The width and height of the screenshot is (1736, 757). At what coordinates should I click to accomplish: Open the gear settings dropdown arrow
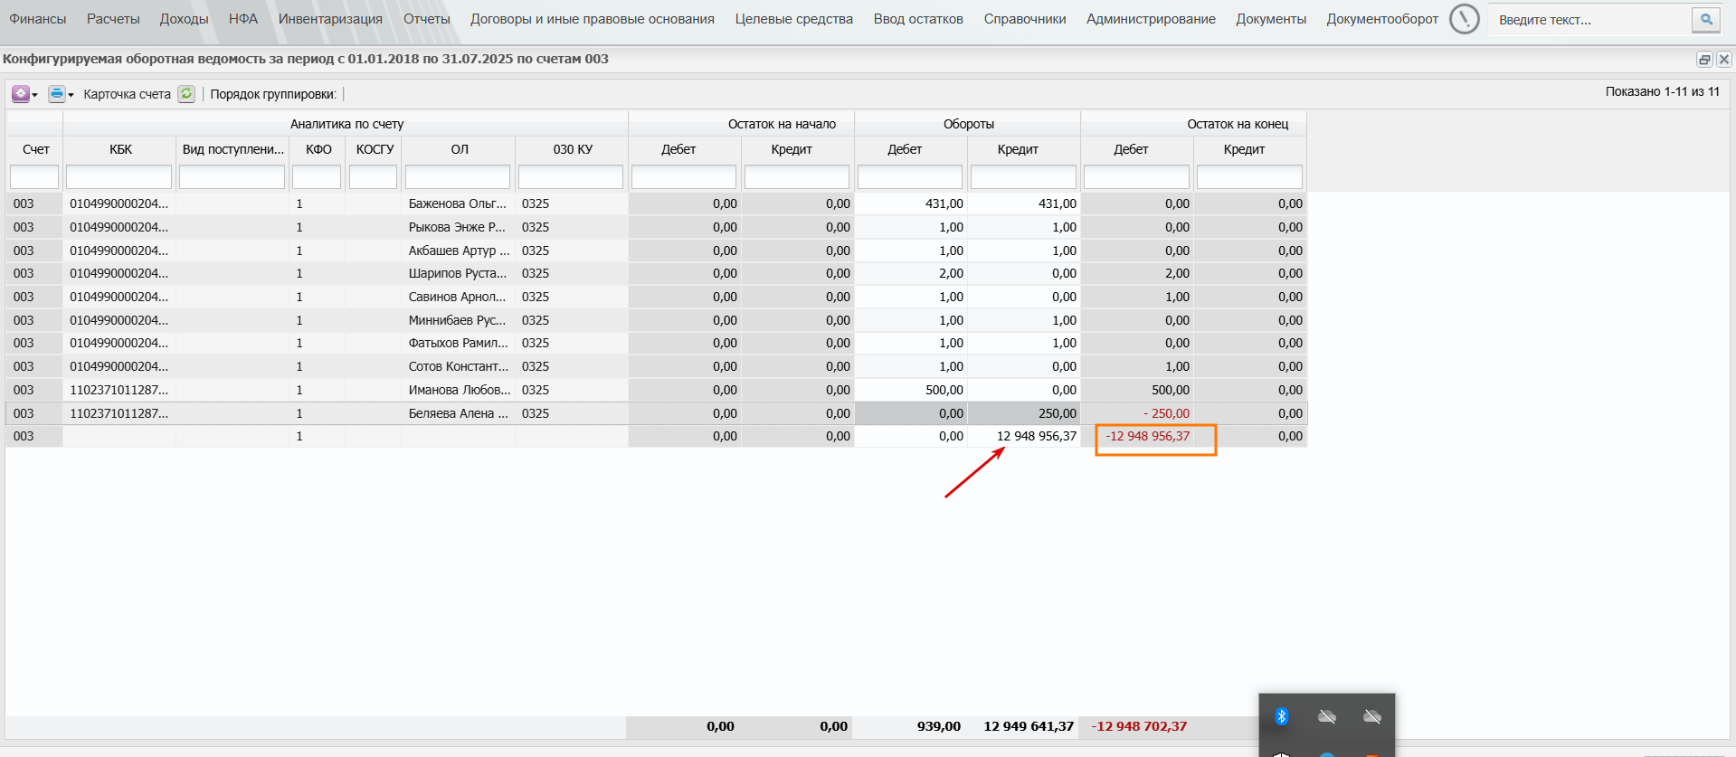click(x=34, y=95)
